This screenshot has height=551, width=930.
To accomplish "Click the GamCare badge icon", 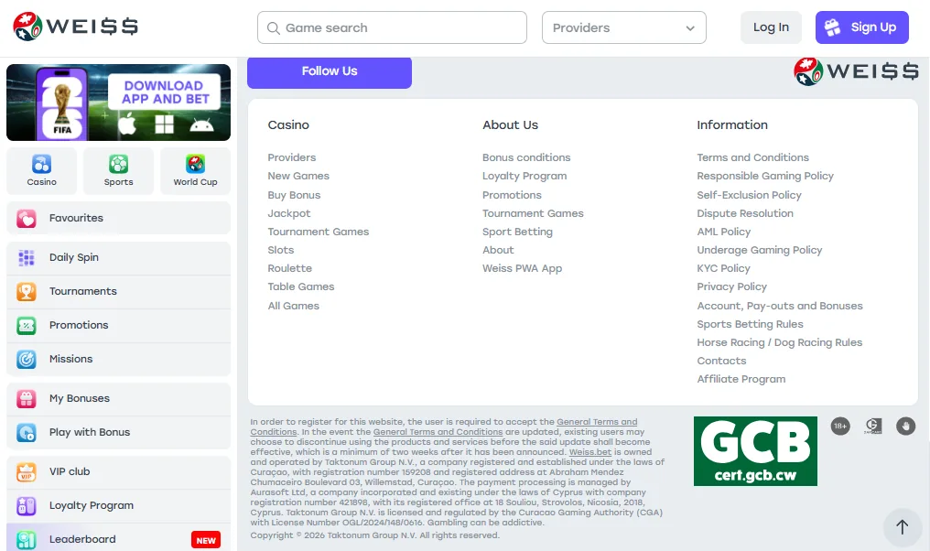I will coord(873,426).
